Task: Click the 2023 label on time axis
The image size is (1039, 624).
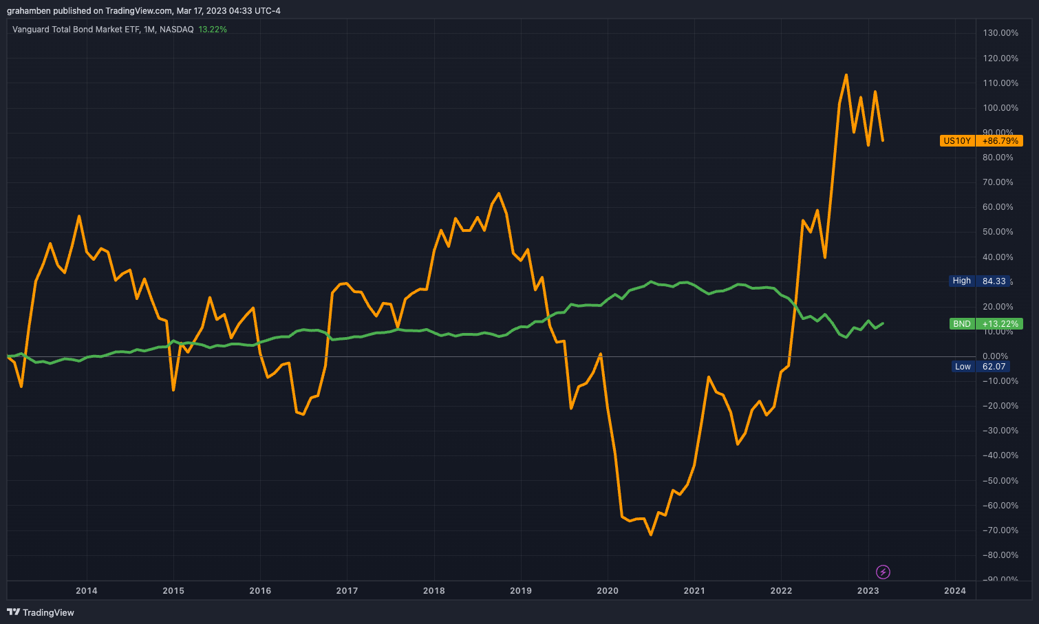Action: (x=868, y=591)
